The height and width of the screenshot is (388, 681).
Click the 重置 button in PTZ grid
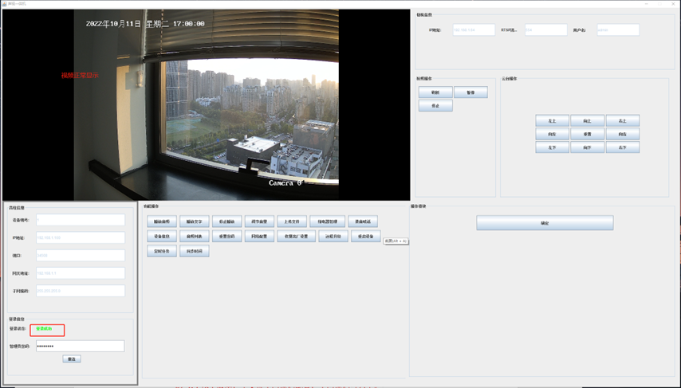click(x=587, y=135)
